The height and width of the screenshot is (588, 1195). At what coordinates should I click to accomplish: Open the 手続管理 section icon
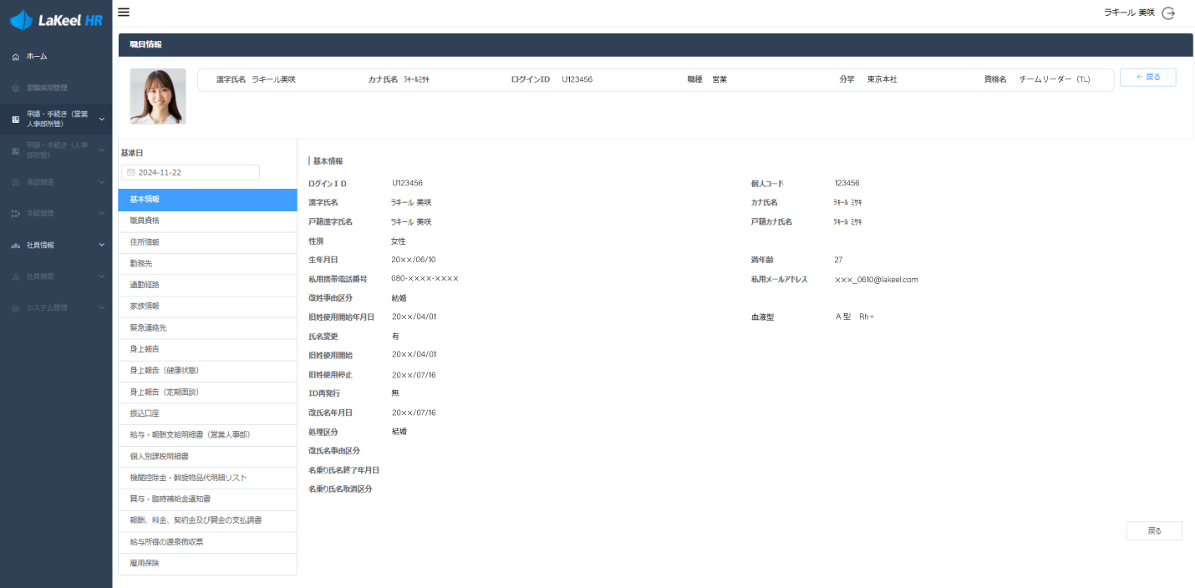pyautogui.click(x=14, y=213)
